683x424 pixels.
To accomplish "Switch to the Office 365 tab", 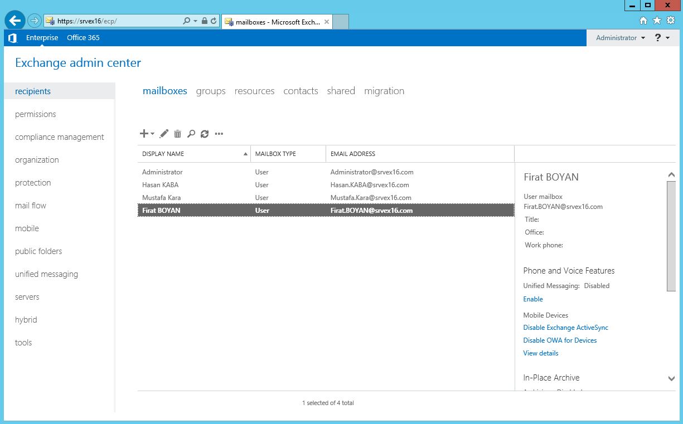I will 83,38.
